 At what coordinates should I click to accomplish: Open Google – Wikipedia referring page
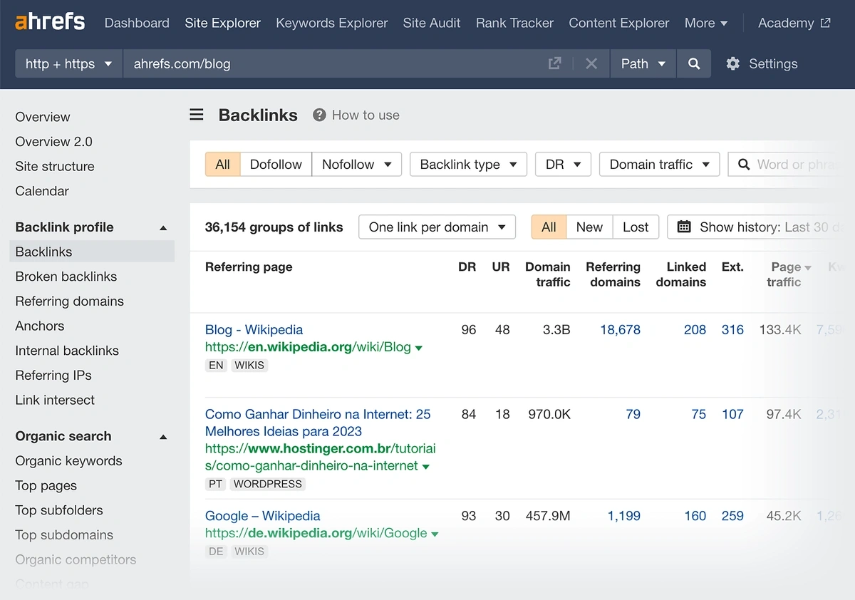point(262,516)
